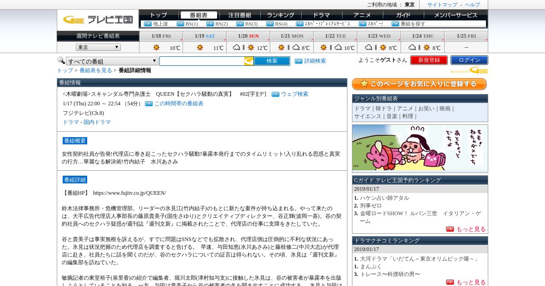Expand the 東京 region dropdown
Screen dimensions: 545x286
coord(98,47)
